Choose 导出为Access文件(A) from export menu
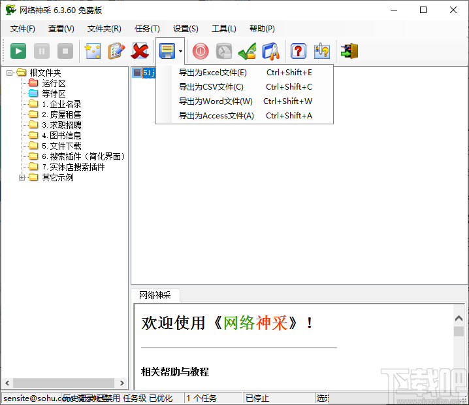Screen dimensions: 469x405 tap(244, 116)
